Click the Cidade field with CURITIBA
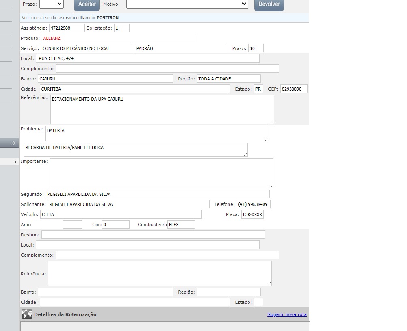 pyautogui.click(x=135, y=89)
